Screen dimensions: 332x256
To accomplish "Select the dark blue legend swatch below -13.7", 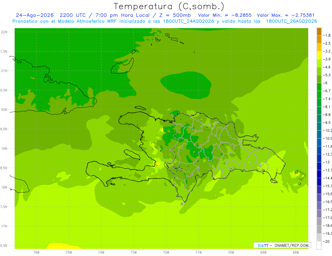I will (x=319, y=174).
